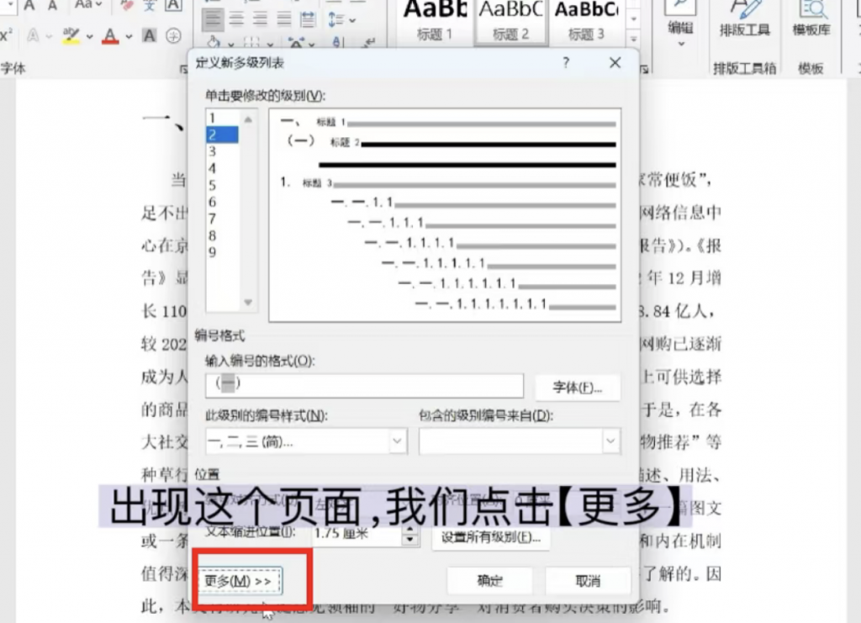Click the 字体(F)... button
The image size is (861, 623).
(x=578, y=388)
